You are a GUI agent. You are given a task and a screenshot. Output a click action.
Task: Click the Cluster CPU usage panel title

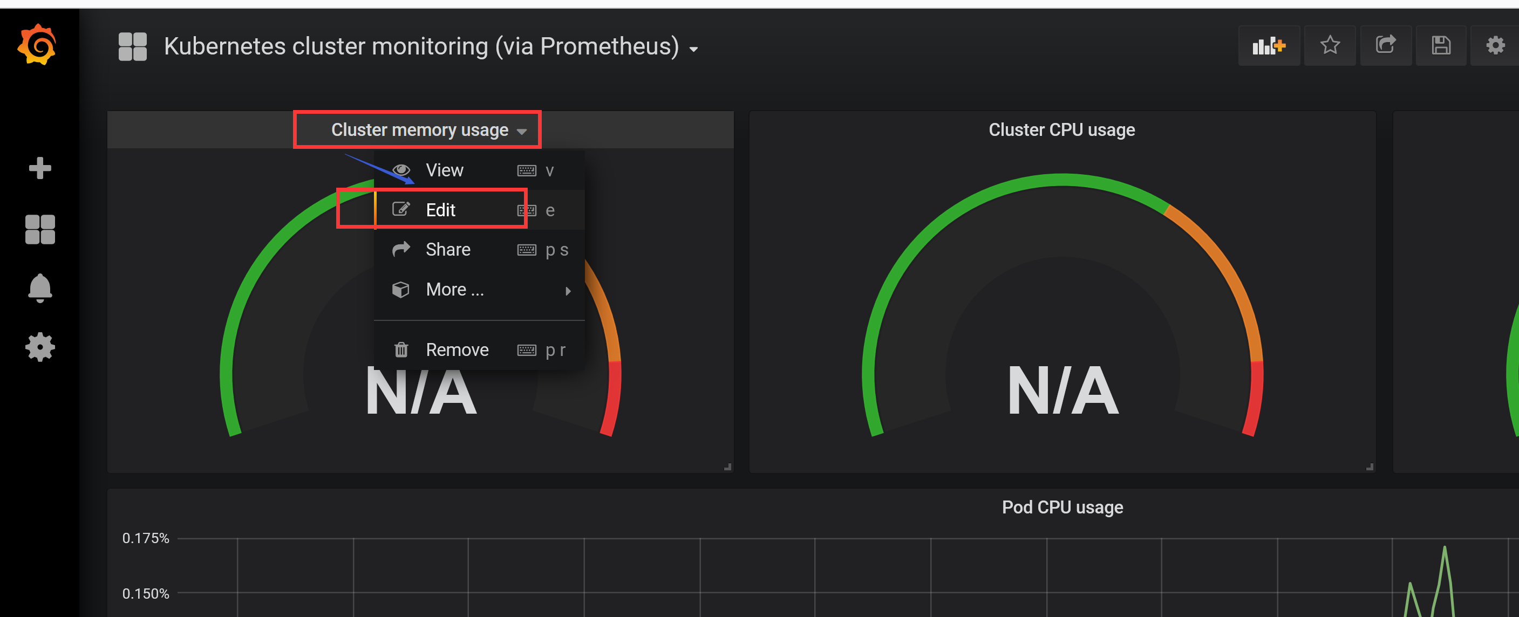(1061, 129)
